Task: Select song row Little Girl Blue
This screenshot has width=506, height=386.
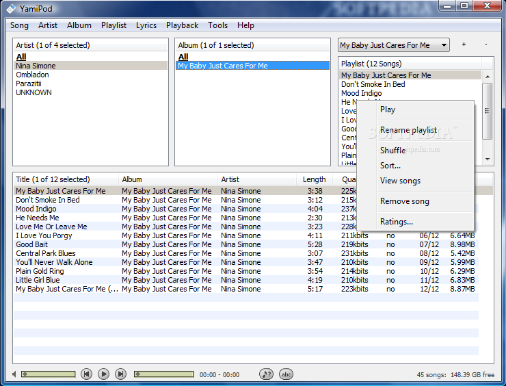Action: [x=246, y=280]
